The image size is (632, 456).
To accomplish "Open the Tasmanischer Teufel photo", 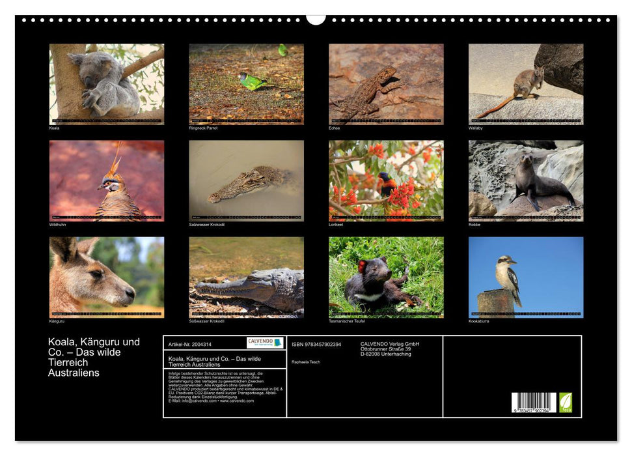I will 386,277.
